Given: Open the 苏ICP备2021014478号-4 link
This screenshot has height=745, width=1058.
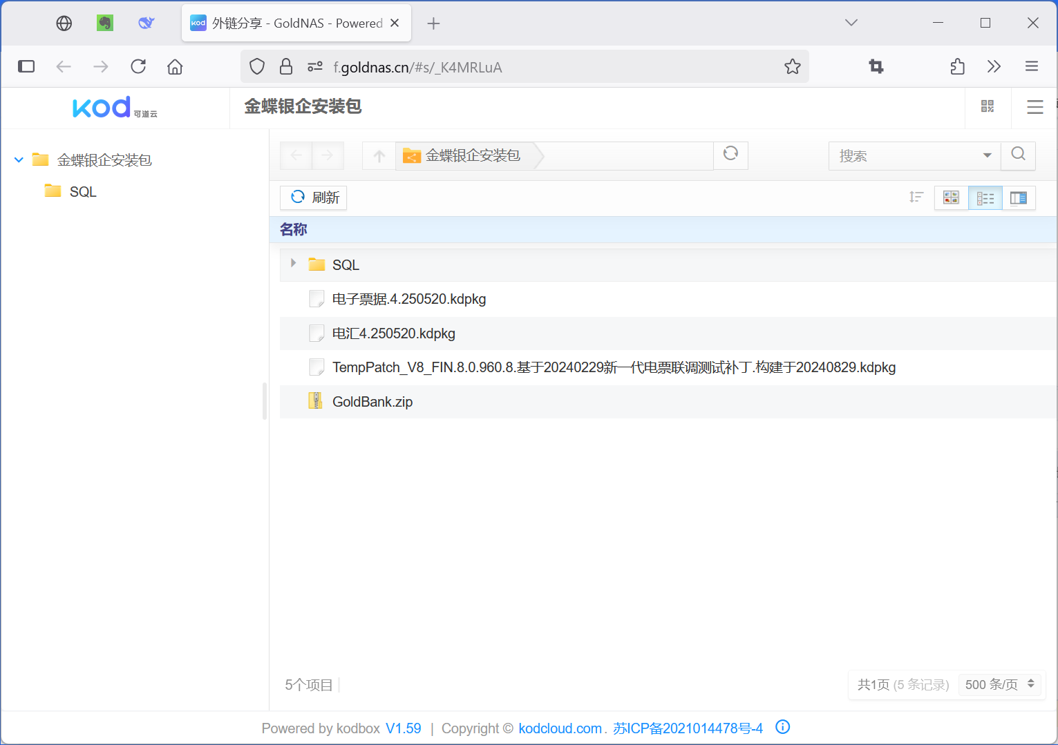Looking at the screenshot, I should point(688,728).
